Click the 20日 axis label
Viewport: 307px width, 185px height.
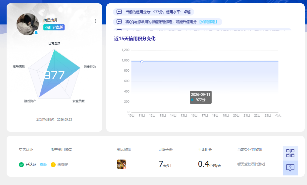tap(236, 115)
